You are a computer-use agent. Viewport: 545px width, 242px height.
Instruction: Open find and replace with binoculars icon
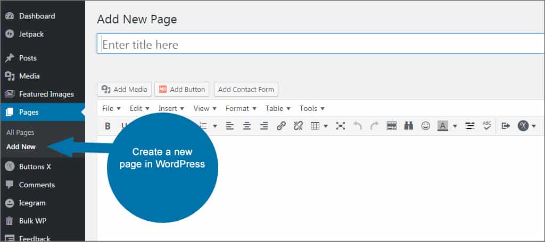tap(409, 126)
